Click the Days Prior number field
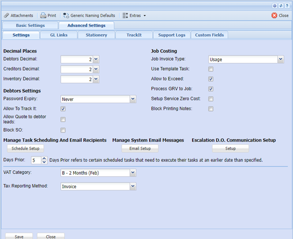Viewport: 293px width, 239px height. click(36, 160)
